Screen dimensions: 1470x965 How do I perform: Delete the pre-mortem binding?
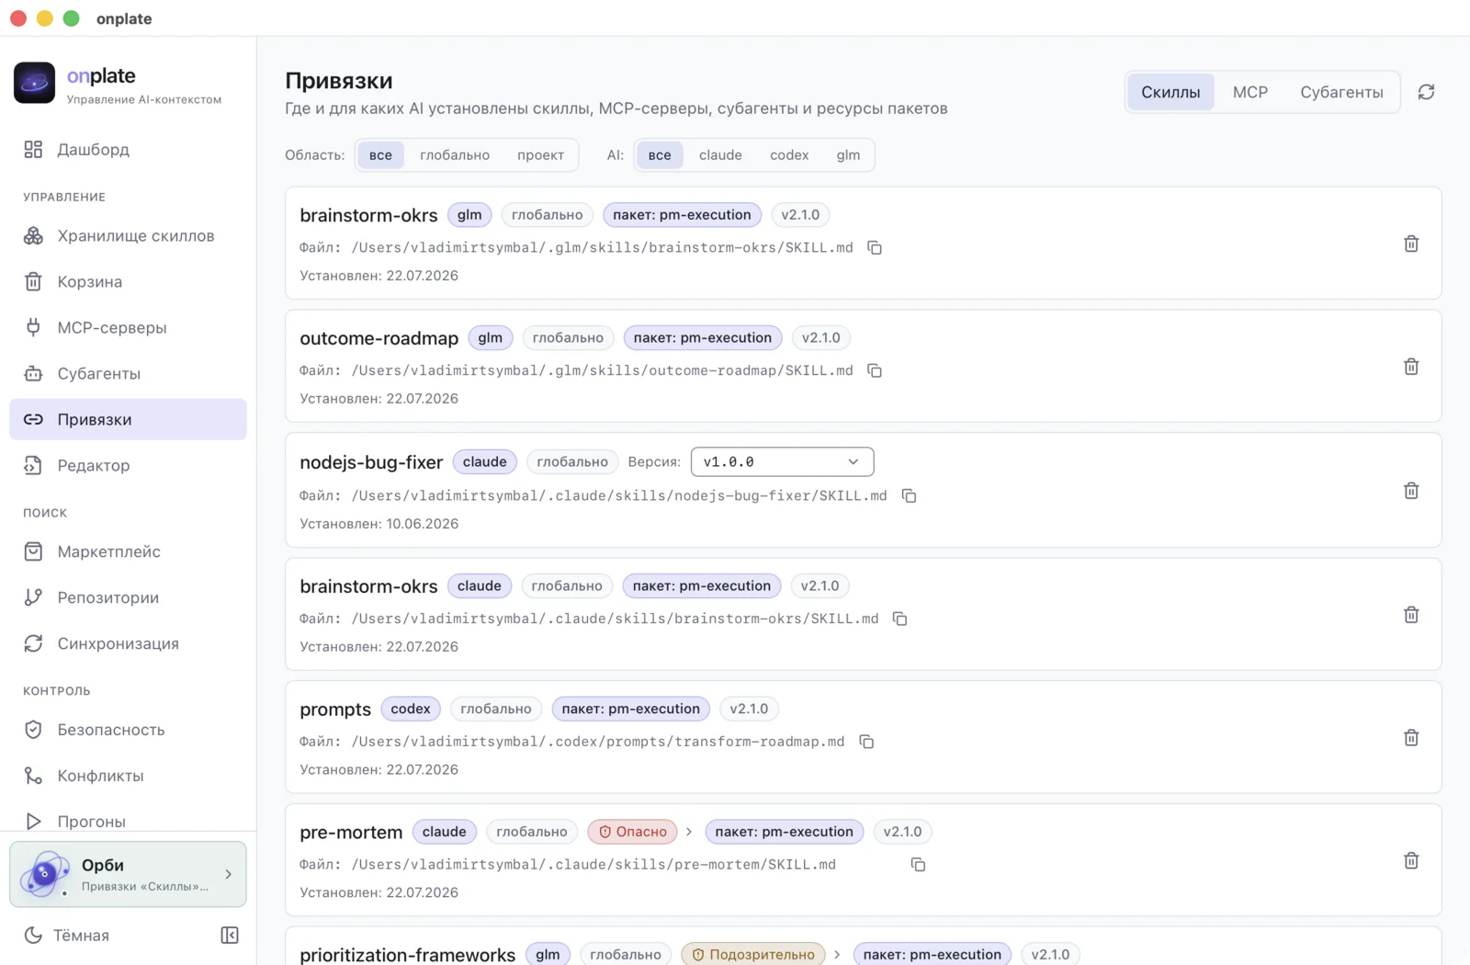[x=1411, y=861]
